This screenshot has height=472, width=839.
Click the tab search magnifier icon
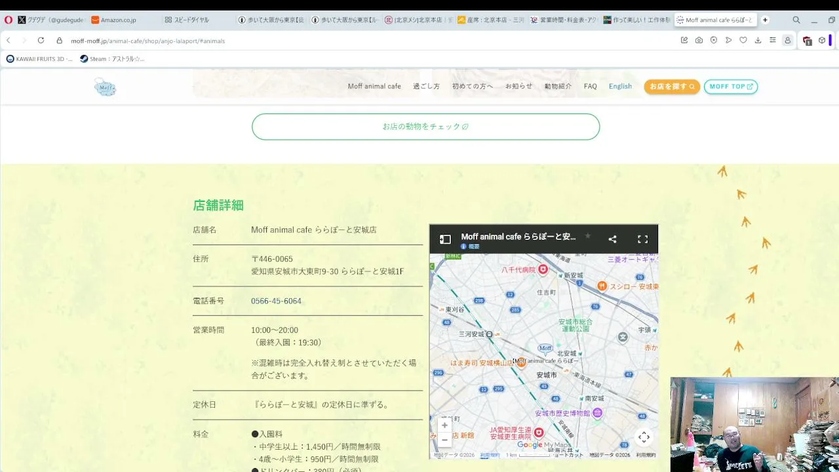(796, 20)
